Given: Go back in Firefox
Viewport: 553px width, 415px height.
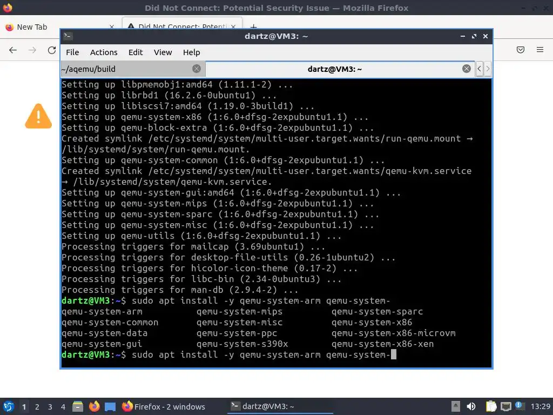Looking at the screenshot, I should tap(13, 50).
